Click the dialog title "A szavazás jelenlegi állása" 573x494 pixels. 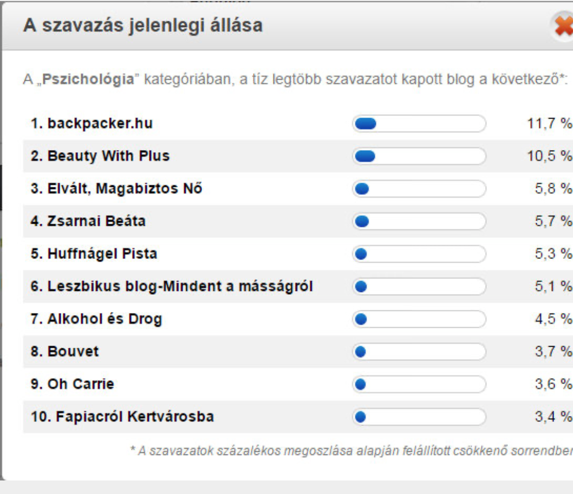142,25
